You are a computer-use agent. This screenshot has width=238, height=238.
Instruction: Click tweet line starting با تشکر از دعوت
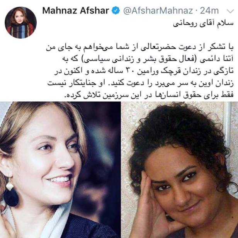139,48
